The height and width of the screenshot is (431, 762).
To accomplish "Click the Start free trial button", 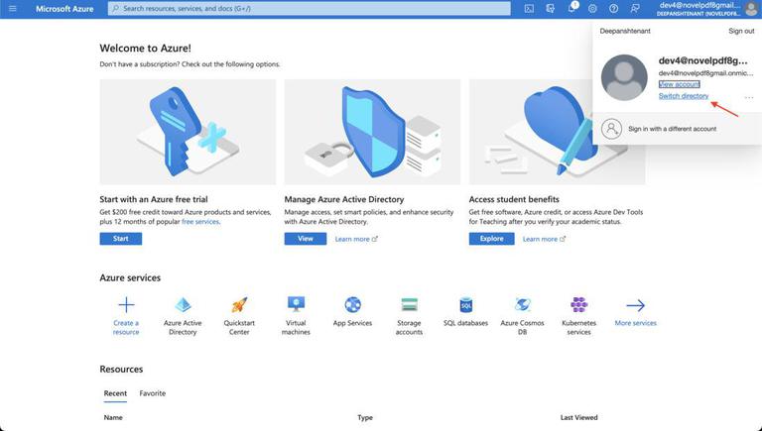I will coord(121,239).
